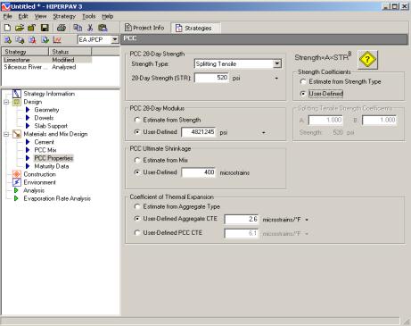Open microstrains/°F unit dropdown for Aggregate CTE
Viewport: 411px width, 326px height.
click(307, 220)
